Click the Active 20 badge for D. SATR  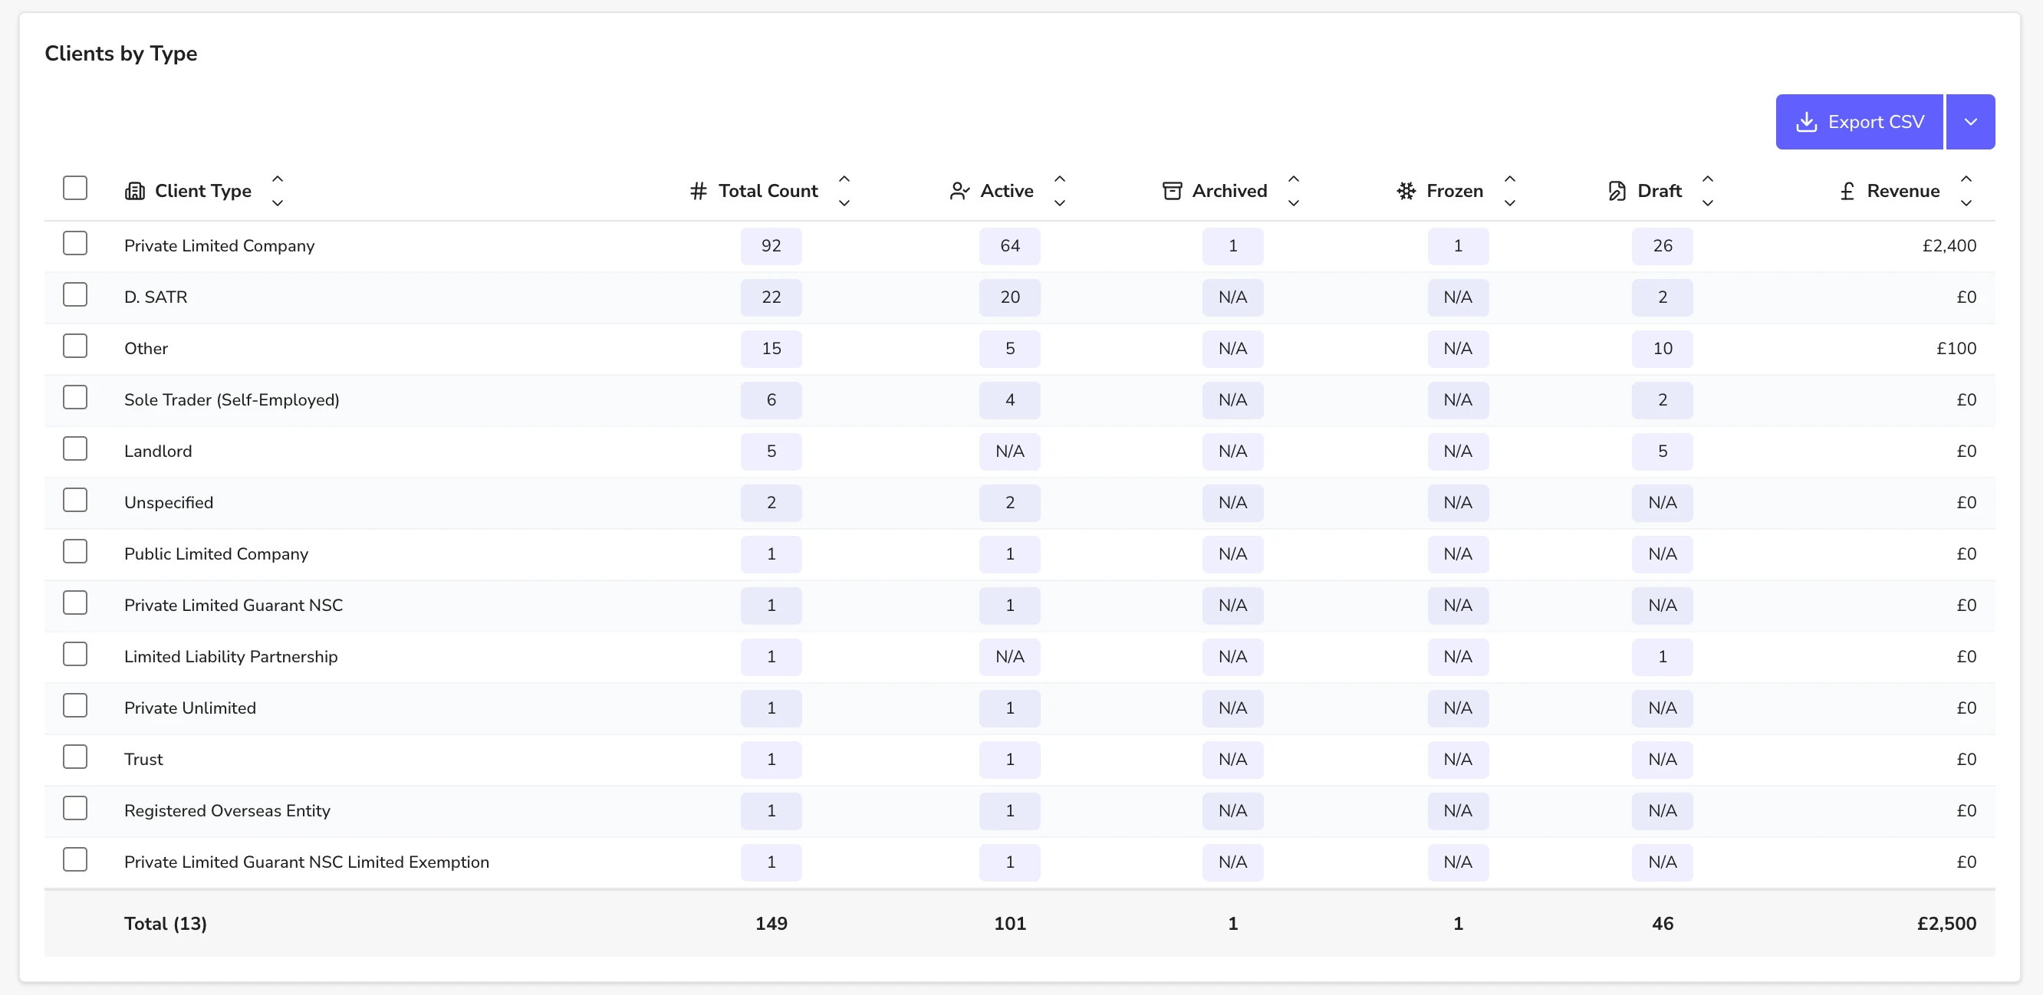[x=1009, y=297]
